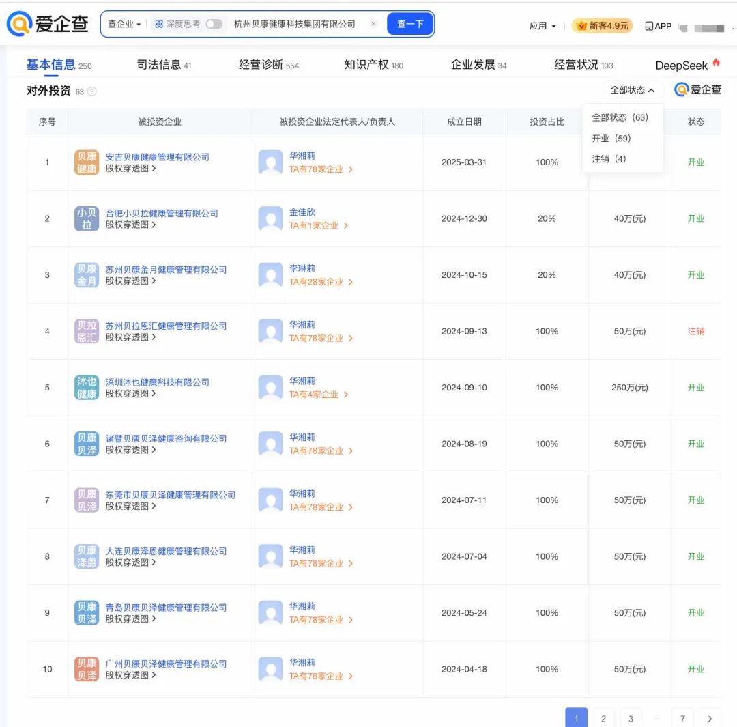Open 苏州贝拉恩汇健康管理有限公司 company link
Image resolution: width=737 pixels, height=727 pixels.
(166, 326)
